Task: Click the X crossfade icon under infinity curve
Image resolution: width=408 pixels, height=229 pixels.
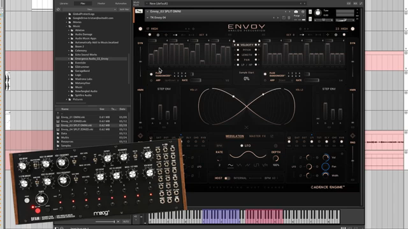Action: tap(246, 127)
